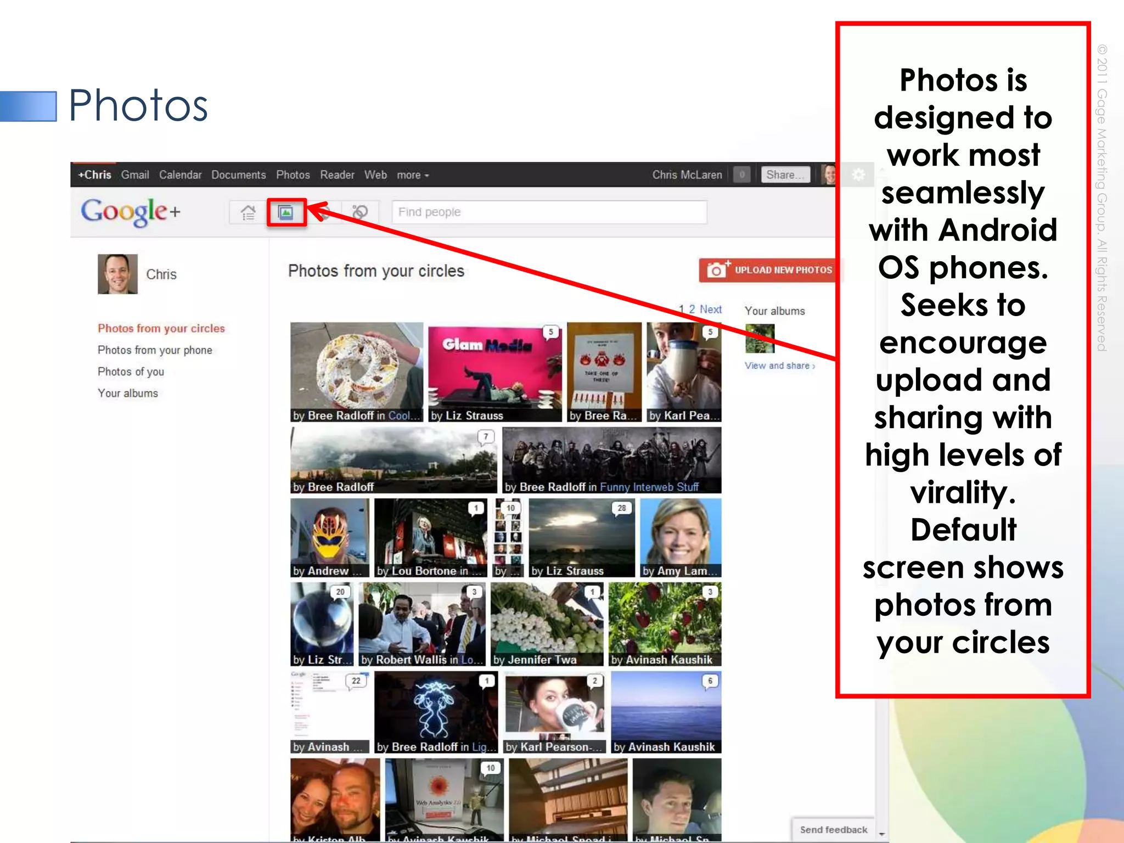
Task: Open +Chris in the top navigation bar
Action: 94,175
